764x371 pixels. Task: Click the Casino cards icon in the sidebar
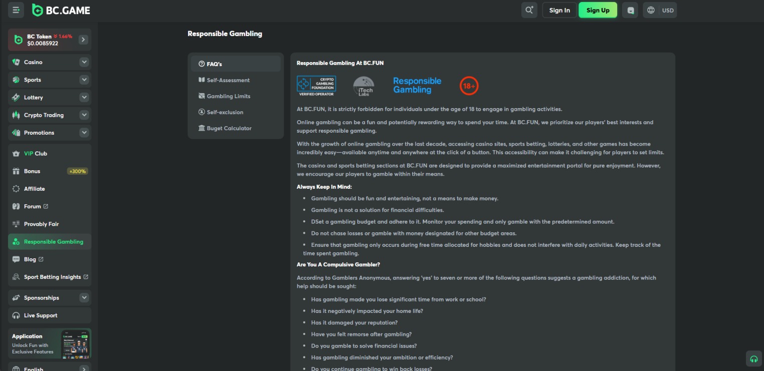(x=16, y=62)
